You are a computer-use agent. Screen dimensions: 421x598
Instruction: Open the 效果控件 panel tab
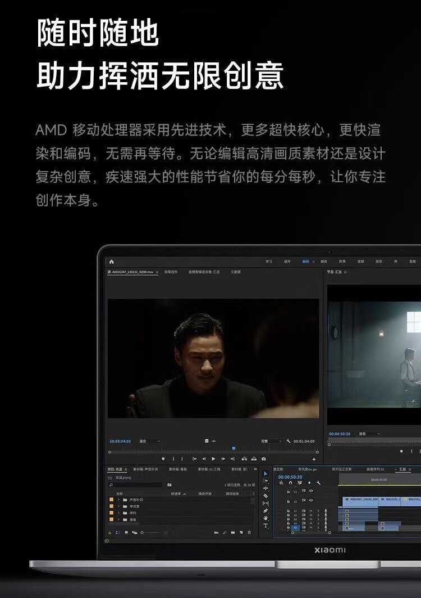pyautogui.click(x=171, y=272)
